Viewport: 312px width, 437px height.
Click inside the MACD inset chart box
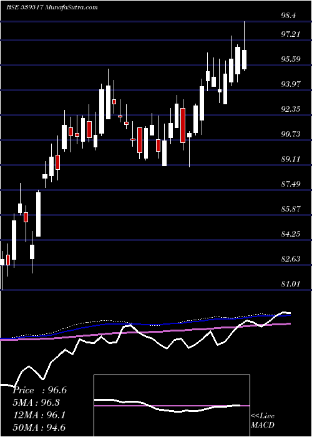pos(172,406)
